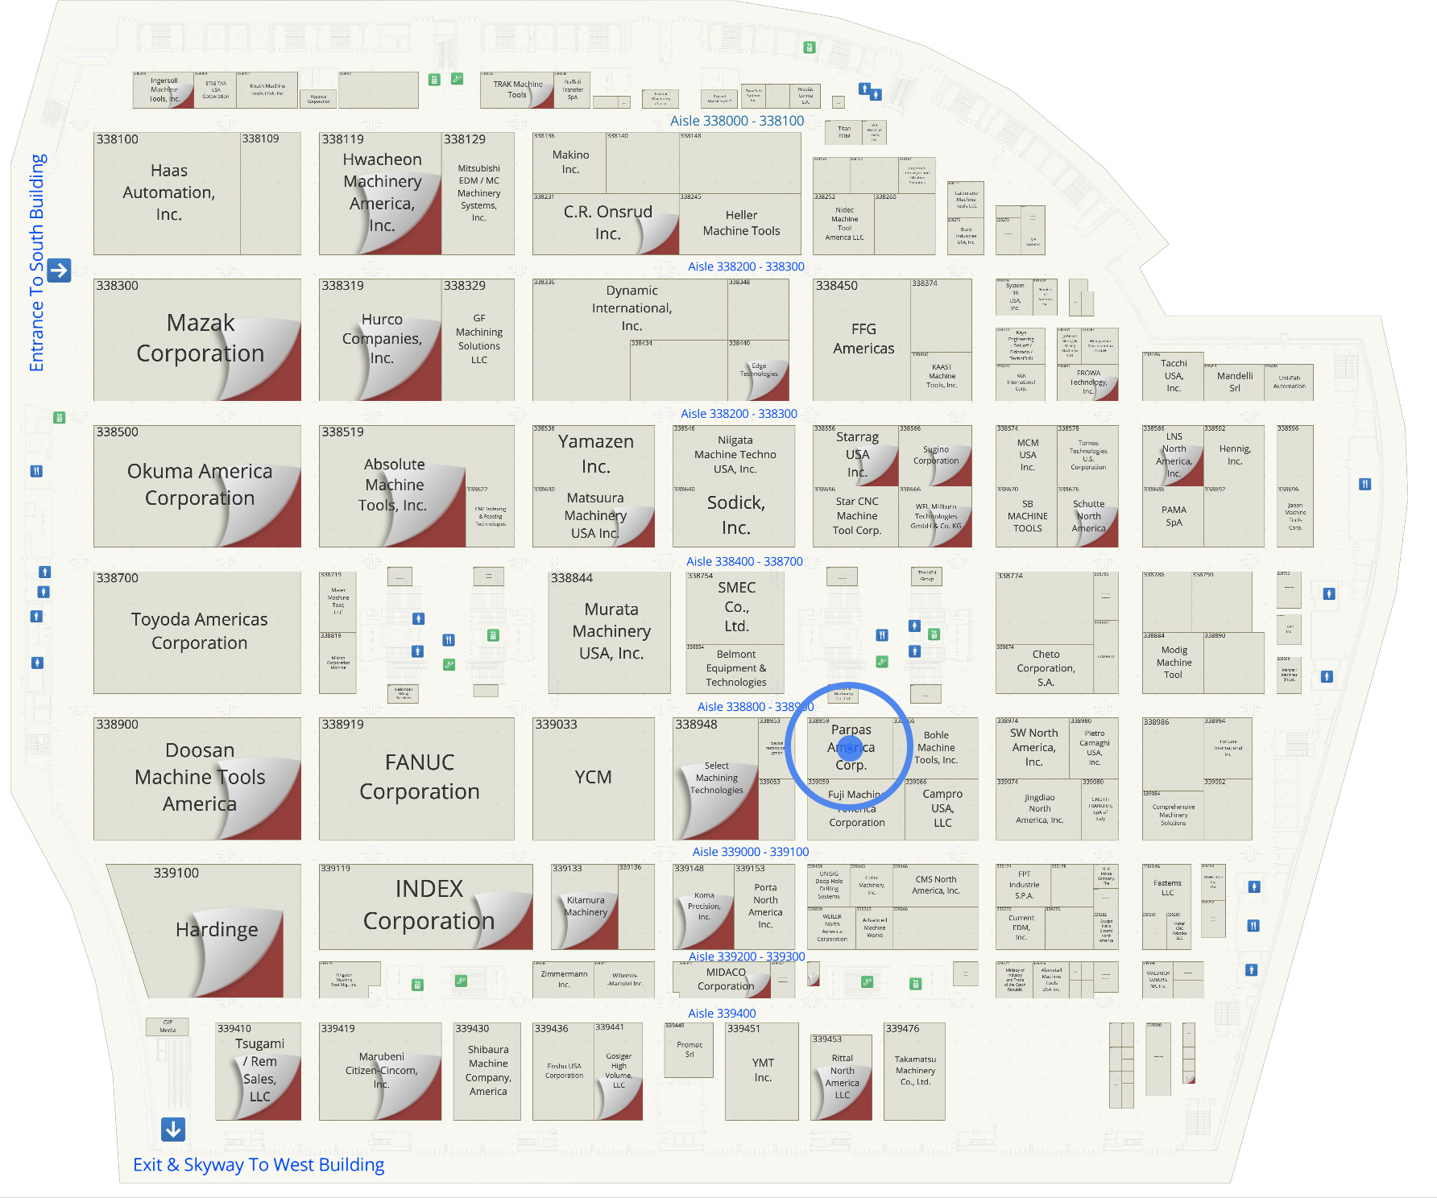This screenshot has width=1437, height=1198.
Task: Select Okuma America Corporation booth
Action: coord(197,486)
